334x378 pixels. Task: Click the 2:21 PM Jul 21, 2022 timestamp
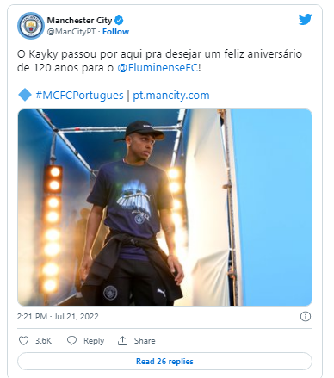pyautogui.click(x=58, y=316)
